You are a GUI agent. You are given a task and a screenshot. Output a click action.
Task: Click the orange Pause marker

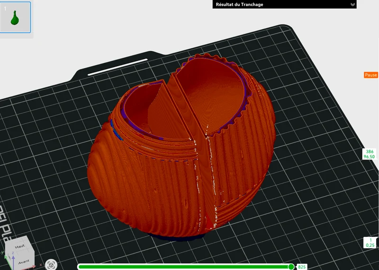[371, 75]
